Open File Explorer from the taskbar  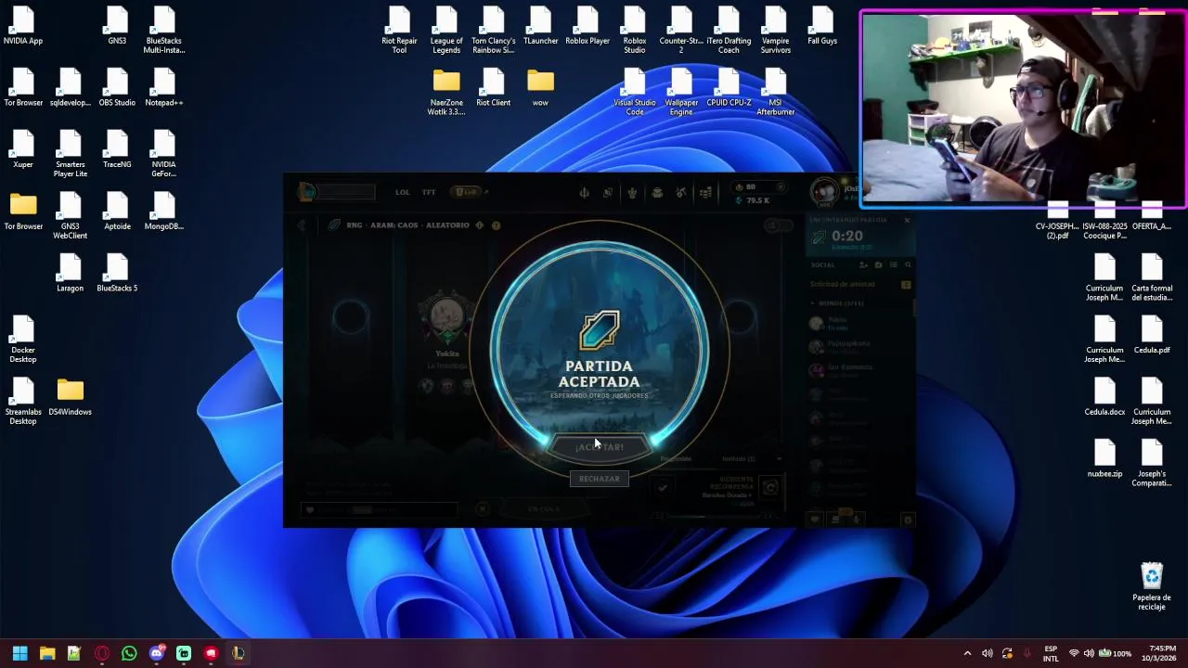point(47,653)
